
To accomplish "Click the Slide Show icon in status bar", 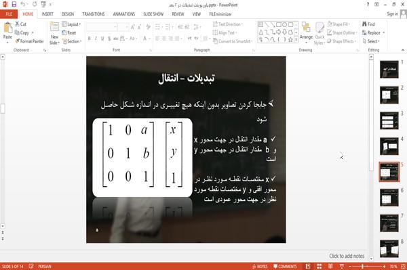I will (x=342, y=267).
